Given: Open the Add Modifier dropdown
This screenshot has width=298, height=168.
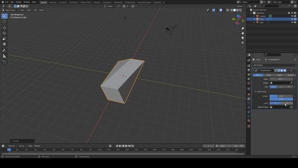Looking at the screenshot, I should click(x=274, y=65).
